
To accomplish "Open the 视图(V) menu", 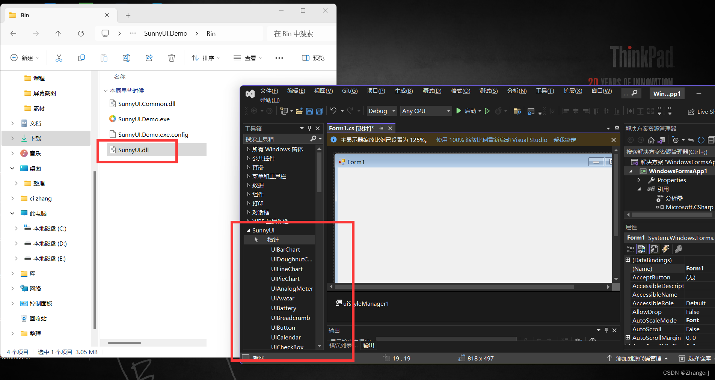I will [x=323, y=91].
